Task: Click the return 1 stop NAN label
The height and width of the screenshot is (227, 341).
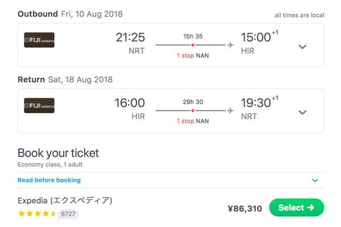Action: 193,121
